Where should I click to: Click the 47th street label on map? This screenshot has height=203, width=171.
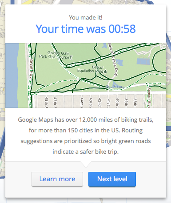[x=55, y=102]
